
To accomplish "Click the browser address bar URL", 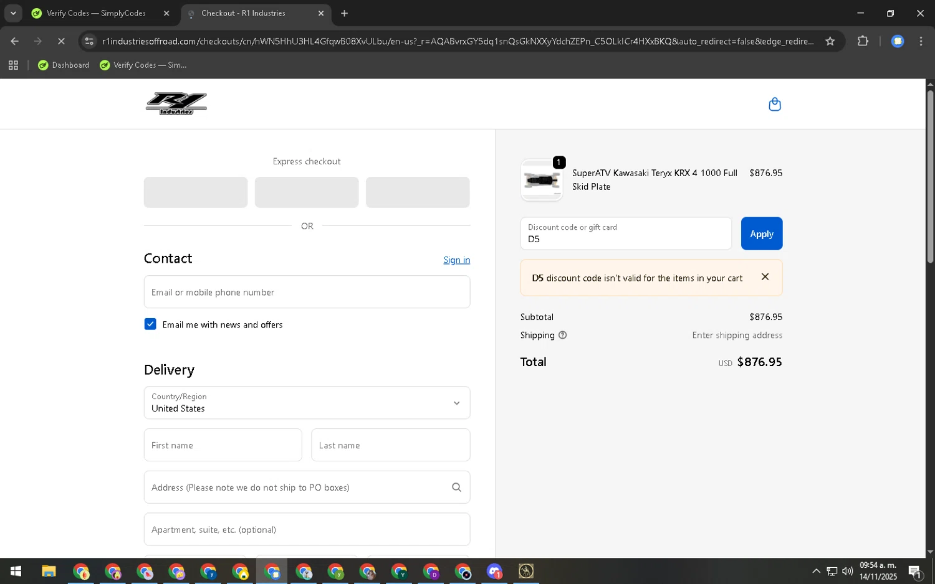I will tap(458, 41).
